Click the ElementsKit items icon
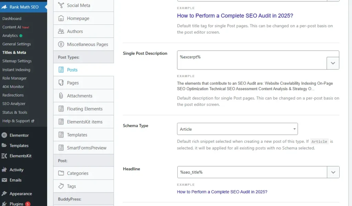352x206 pixels. click(61, 122)
